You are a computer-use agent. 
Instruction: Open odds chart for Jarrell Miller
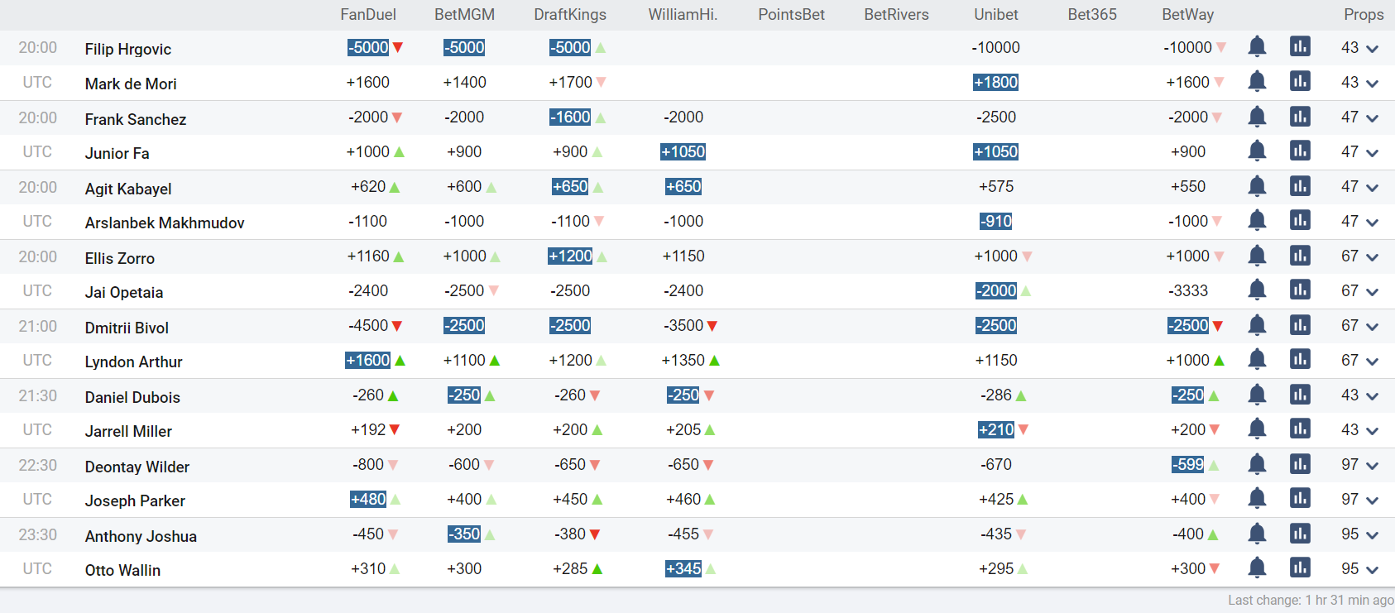1300,429
